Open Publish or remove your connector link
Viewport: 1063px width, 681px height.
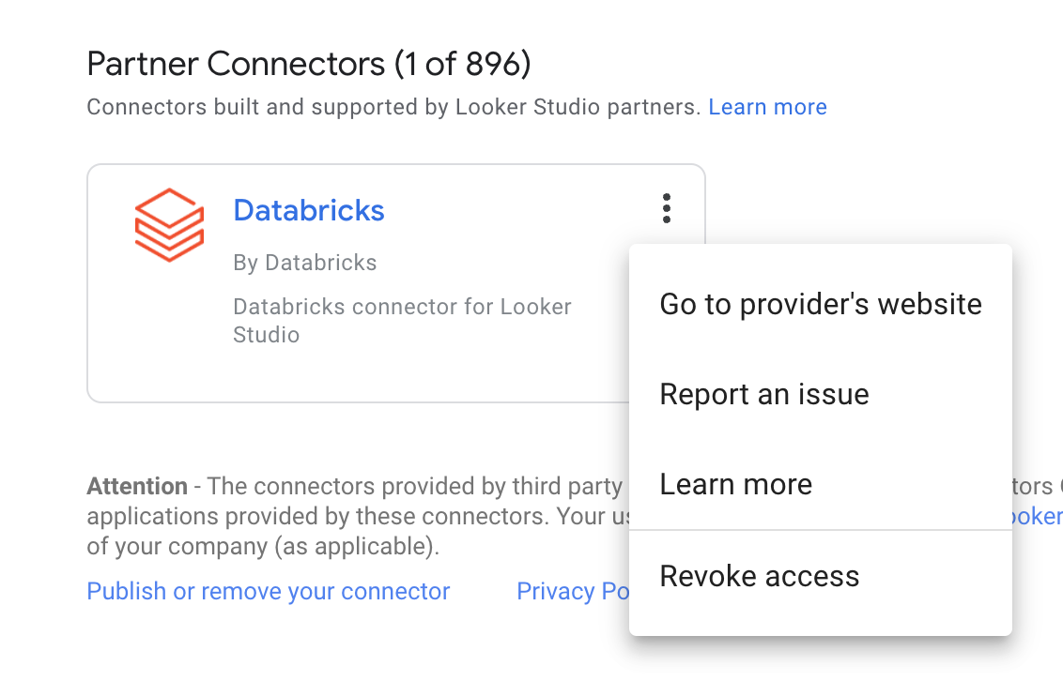tap(269, 591)
